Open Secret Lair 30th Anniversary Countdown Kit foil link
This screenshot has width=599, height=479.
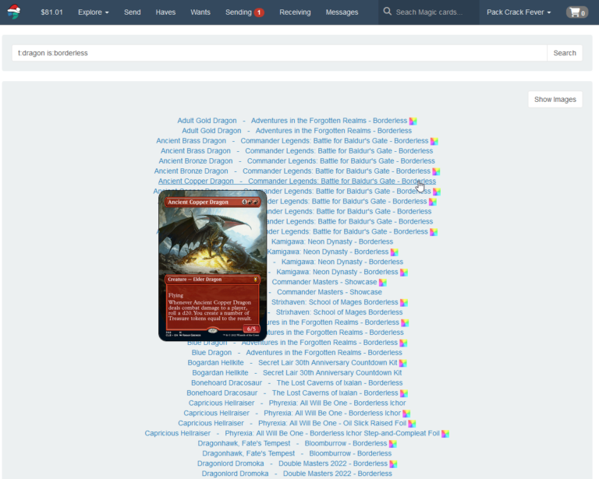[328, 362]
